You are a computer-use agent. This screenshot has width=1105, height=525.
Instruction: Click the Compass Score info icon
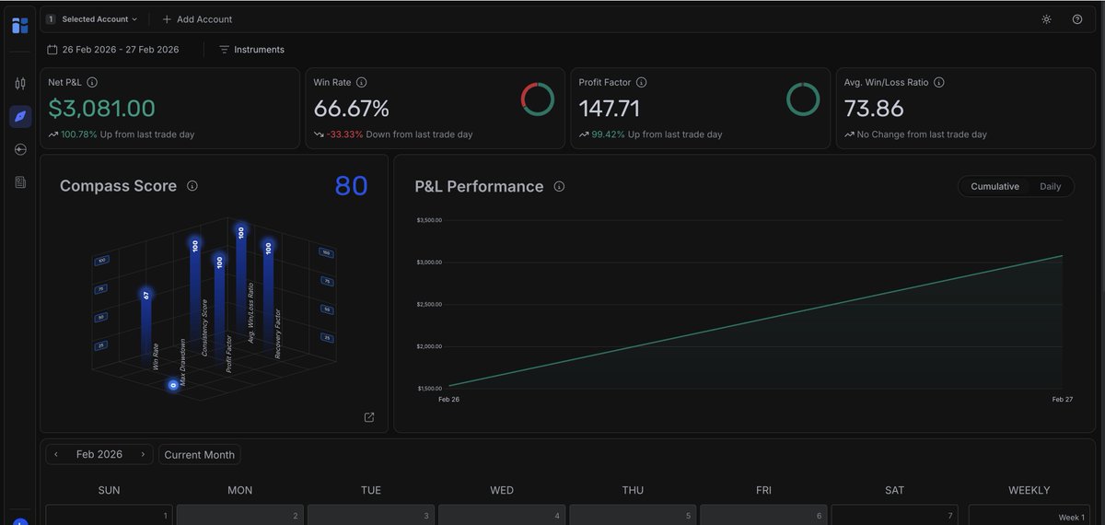[192, 185]
